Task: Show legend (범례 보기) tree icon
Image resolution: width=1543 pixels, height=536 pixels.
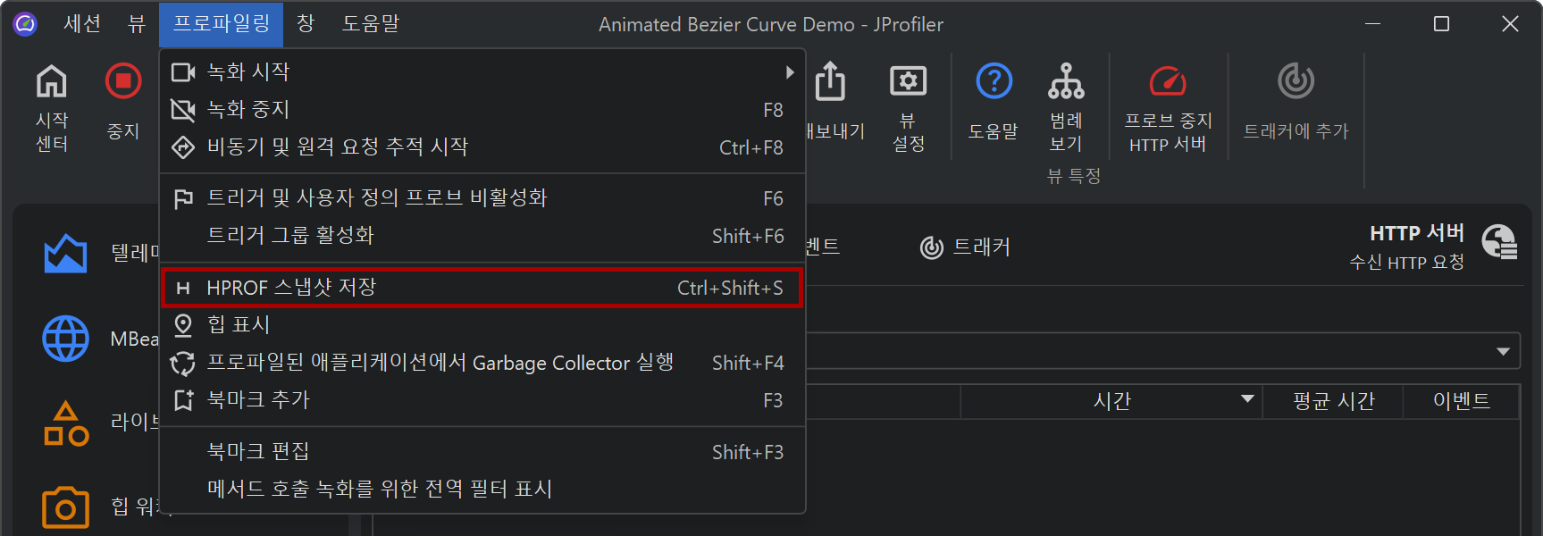Action: click(x=1066, y=81)
